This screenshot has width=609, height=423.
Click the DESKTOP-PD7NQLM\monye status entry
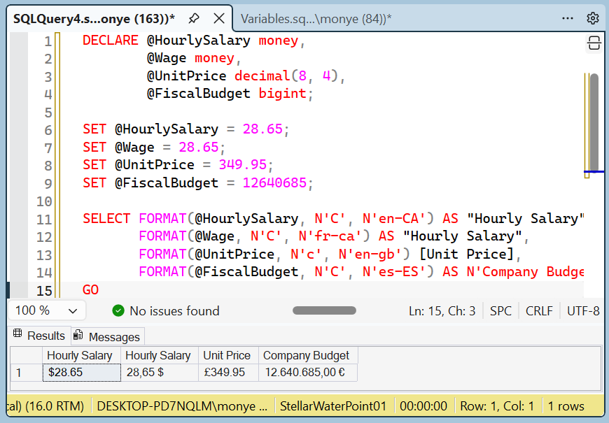pos(182,406)
